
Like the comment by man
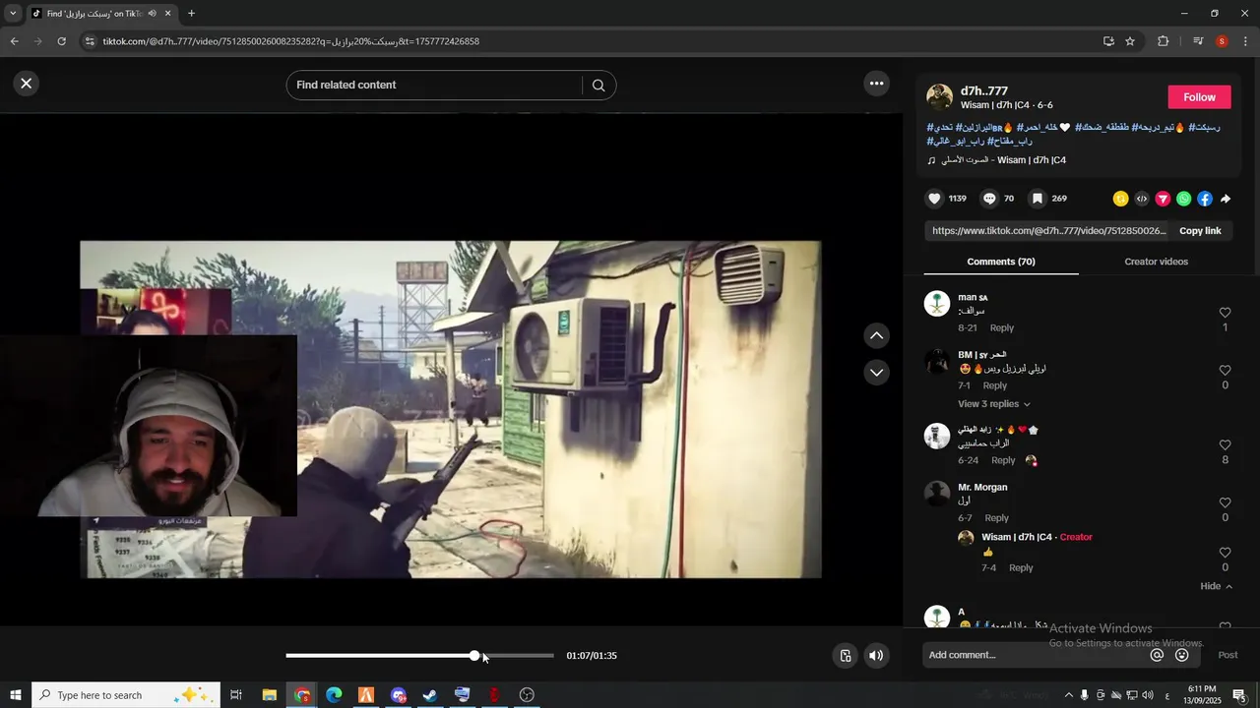1225,313
